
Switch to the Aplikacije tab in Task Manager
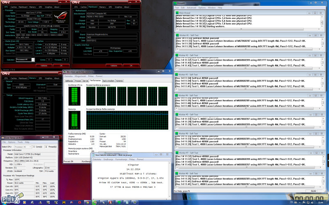[69, 81]
